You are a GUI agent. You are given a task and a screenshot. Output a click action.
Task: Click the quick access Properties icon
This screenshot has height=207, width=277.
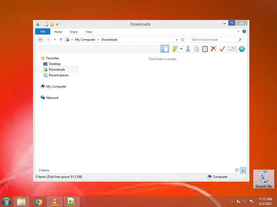point(46,24)
